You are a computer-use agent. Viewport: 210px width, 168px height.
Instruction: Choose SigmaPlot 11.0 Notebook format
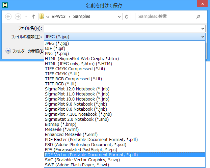[125, 94]
